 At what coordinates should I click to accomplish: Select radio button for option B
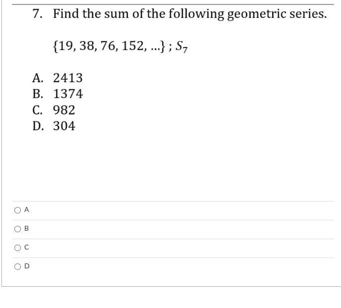pyautogui.click(x=17, y=229)
